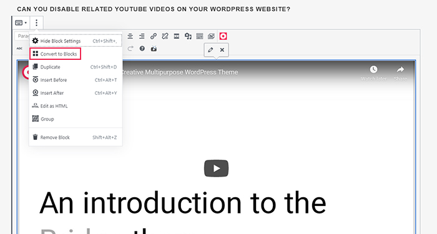
Task: Click the remove link icon
Action: (x=165, y=36)
